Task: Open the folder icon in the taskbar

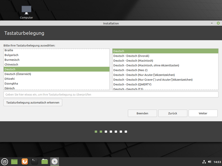Action: 44,162
